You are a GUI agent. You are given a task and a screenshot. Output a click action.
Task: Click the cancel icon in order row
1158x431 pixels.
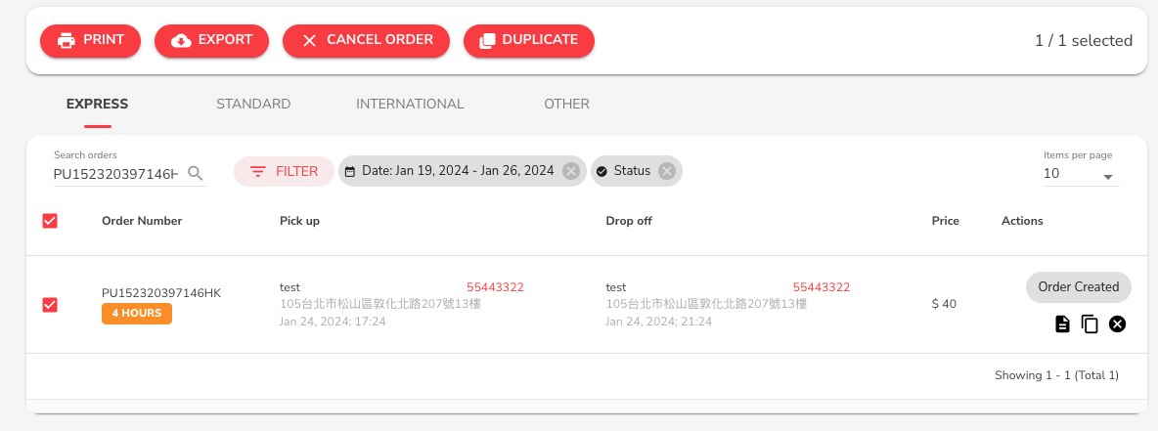coord(1117,324)
